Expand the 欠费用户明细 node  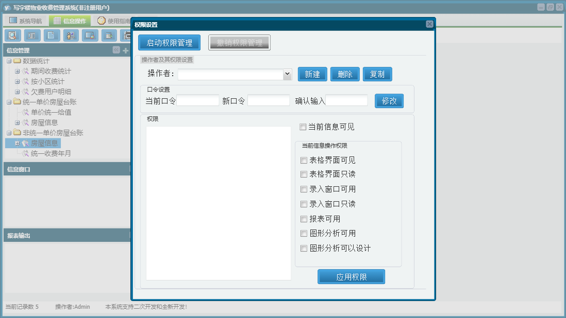[17, 92]
